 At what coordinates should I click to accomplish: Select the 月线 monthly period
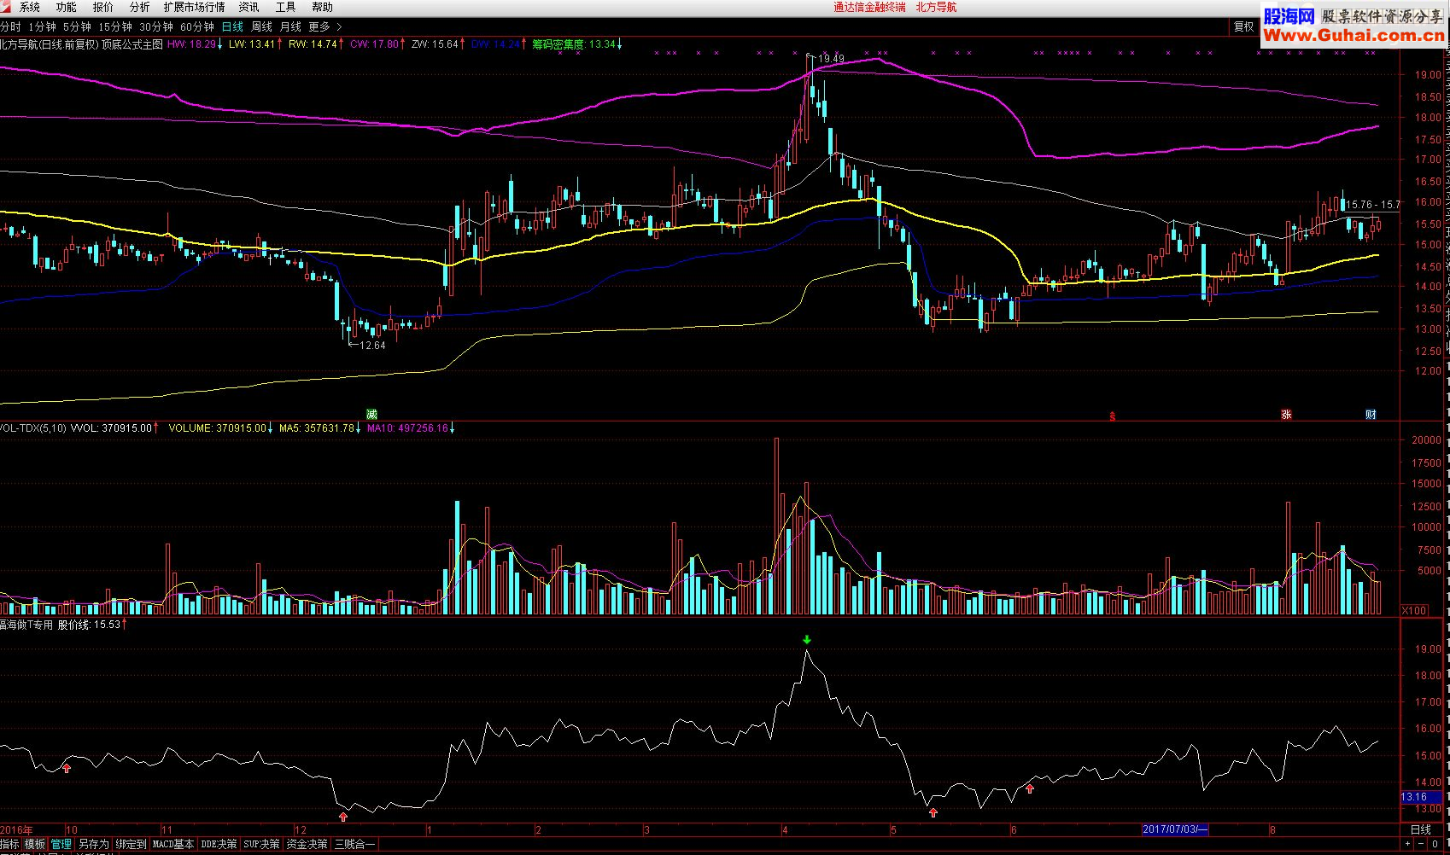(x=290, y=27)
